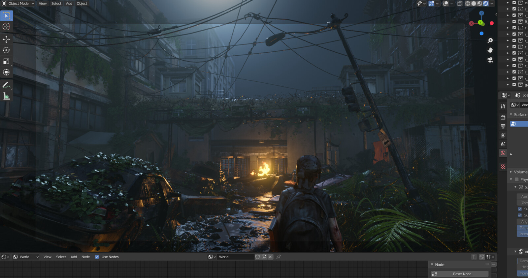
Task: Collapse the Node sidebar panel
Action: [432, 264]
